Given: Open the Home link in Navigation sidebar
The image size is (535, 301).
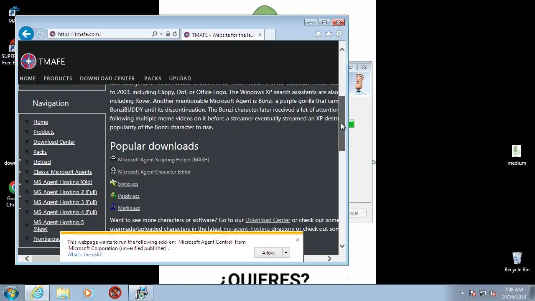Looking at the screenshot, I should [41, 122].
